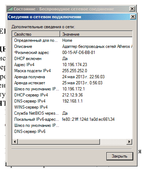Viewport: 144px width, 169px height.
Task: Click the horizontal scrollbar thumb
Action: [59, 142]
